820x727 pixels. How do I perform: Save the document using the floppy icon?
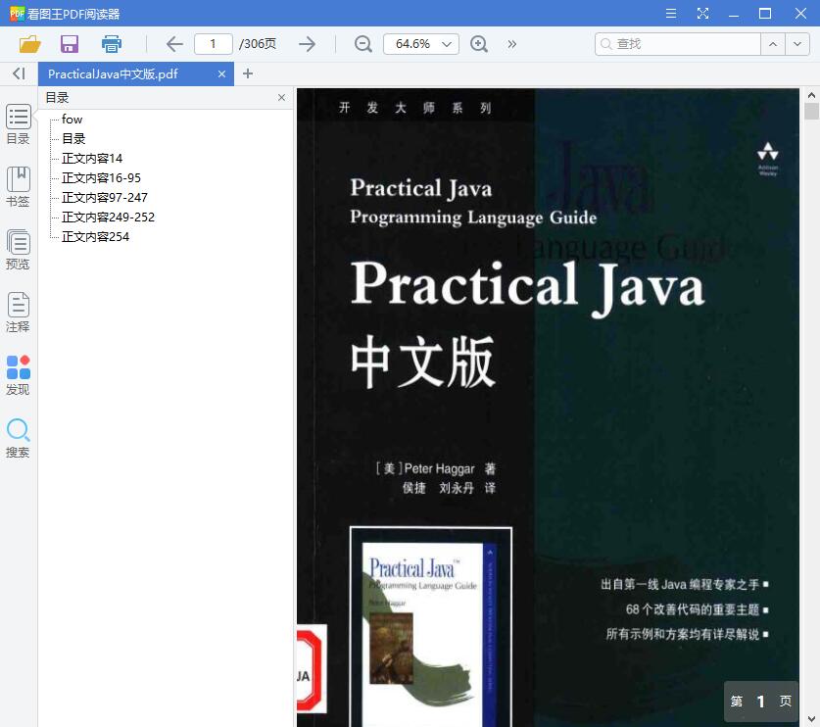click(70, 44)
